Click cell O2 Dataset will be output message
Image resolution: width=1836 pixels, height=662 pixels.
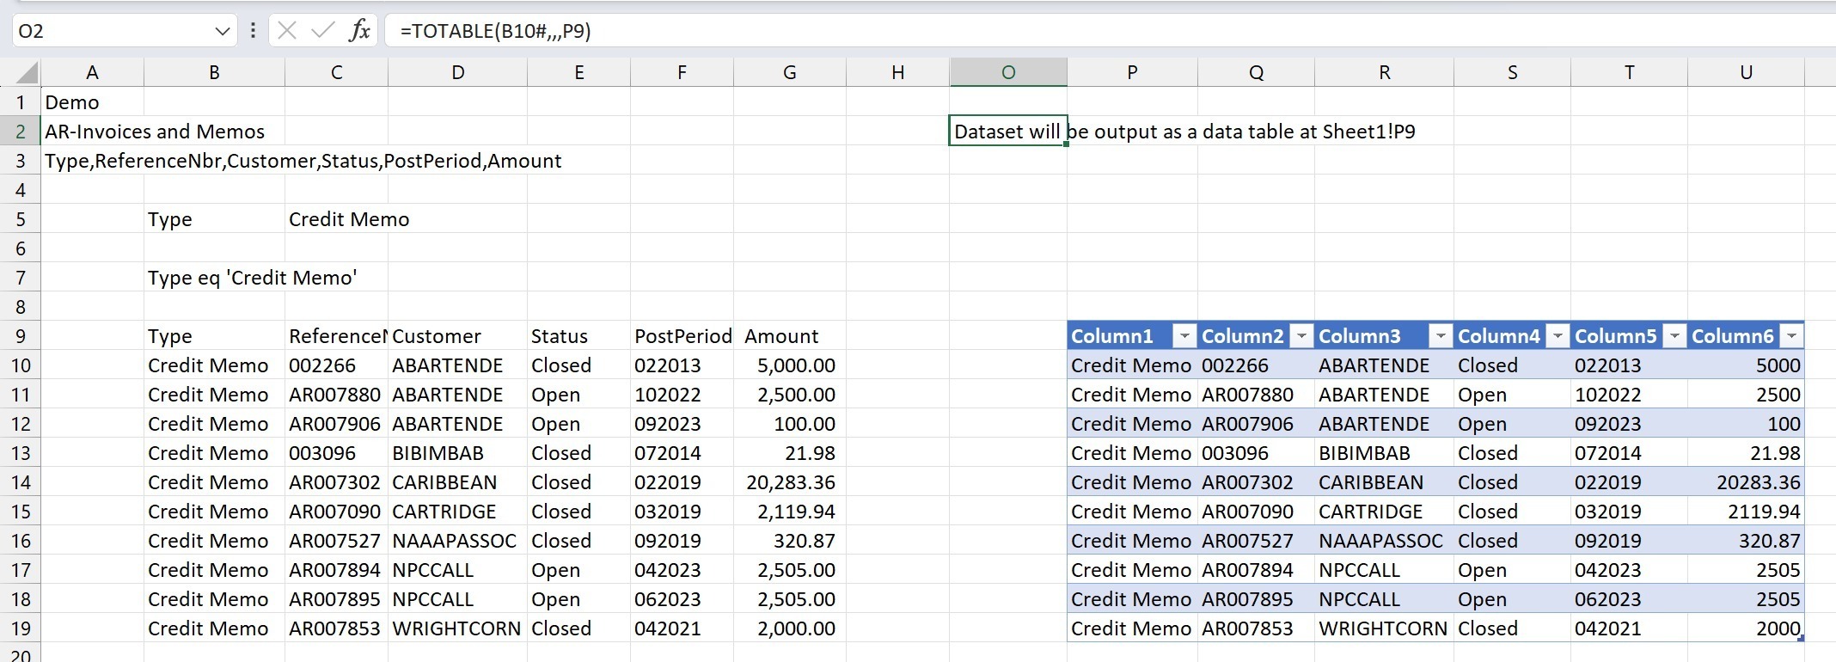1008,132
